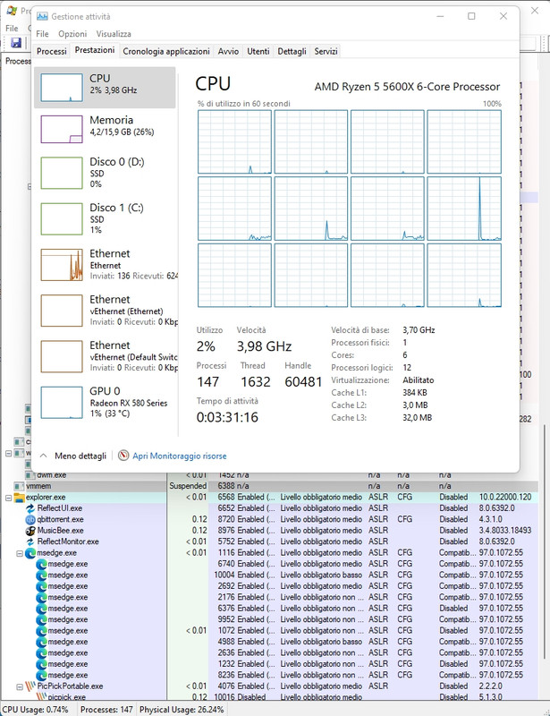Select vEthernet (Default Switch) adapter item
550x716 pixels.
tap(105, 356)
